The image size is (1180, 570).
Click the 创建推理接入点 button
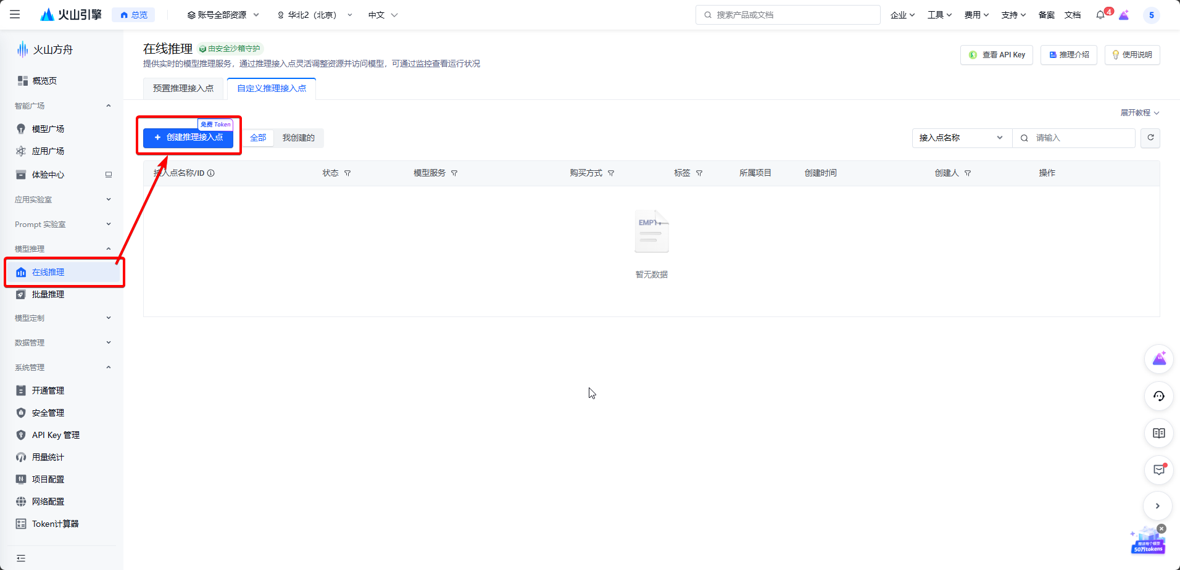188,138
